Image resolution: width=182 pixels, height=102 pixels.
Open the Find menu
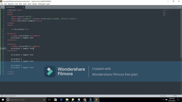(16, 4)
